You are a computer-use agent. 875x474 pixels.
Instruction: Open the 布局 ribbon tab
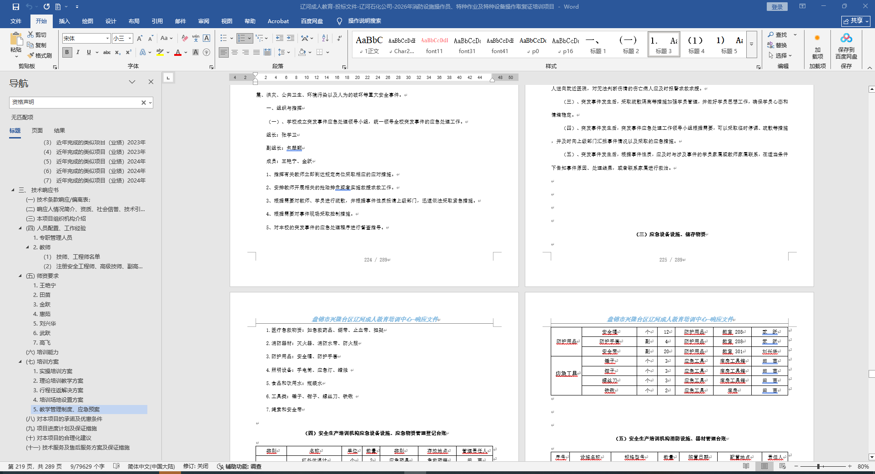coord(134,21)
